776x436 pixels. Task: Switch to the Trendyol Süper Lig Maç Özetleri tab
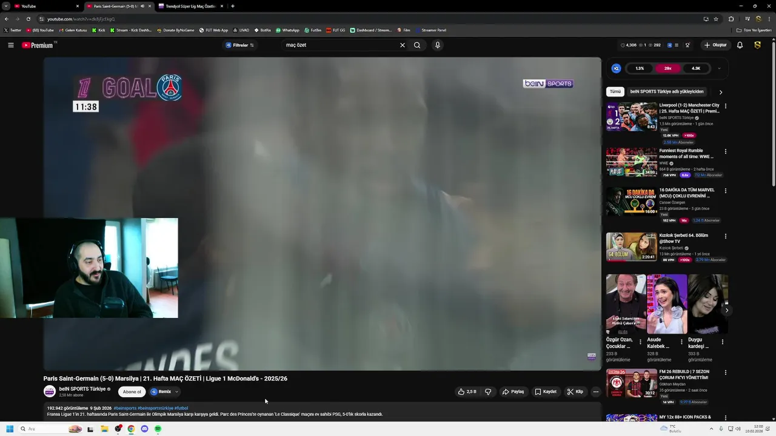pyautogui.click(x=190, y=6)
